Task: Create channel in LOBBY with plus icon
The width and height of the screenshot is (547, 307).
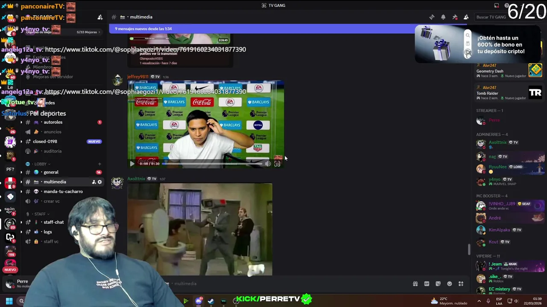Action: 100,164
